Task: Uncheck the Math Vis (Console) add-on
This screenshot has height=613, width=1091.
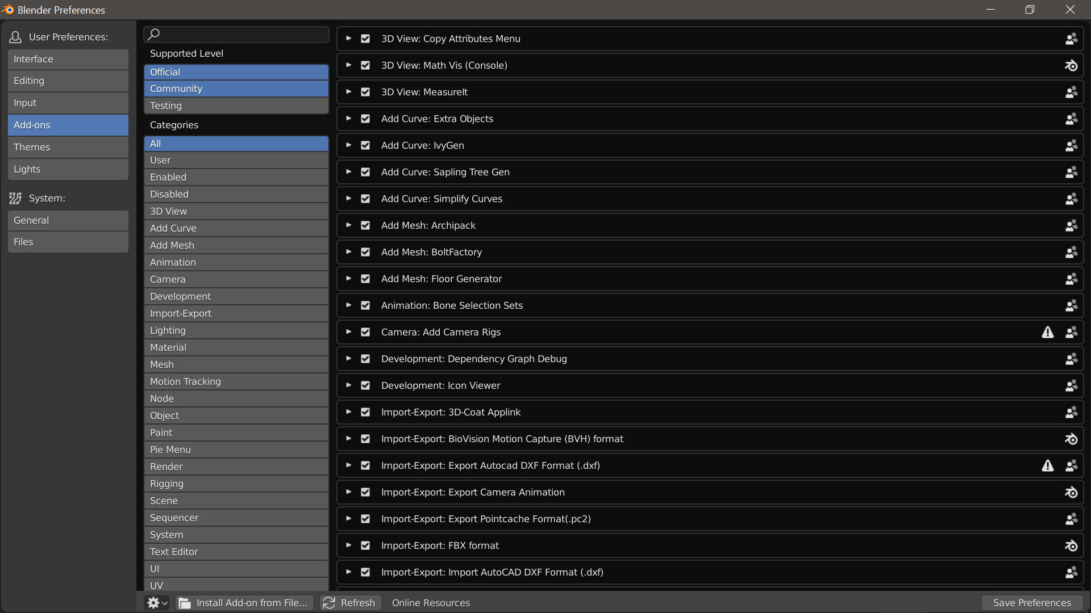Action: coord(365,65)
